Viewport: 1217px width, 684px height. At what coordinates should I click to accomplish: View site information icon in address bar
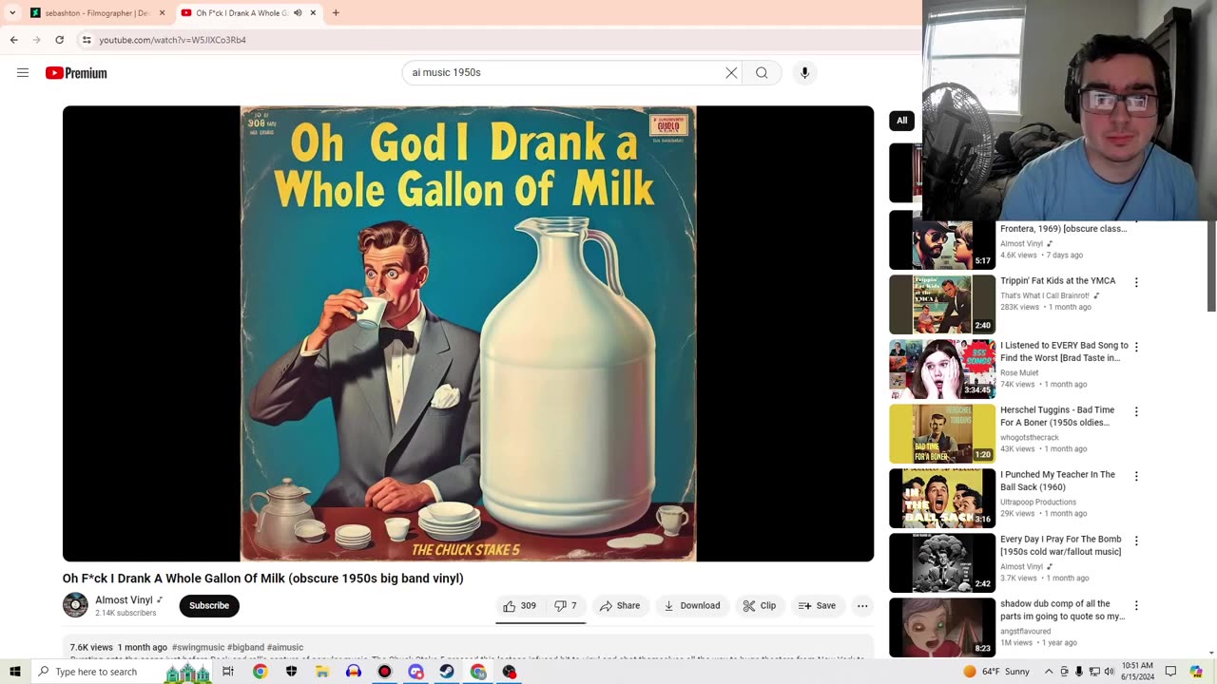pyautogui.click(x=87, y=40)
